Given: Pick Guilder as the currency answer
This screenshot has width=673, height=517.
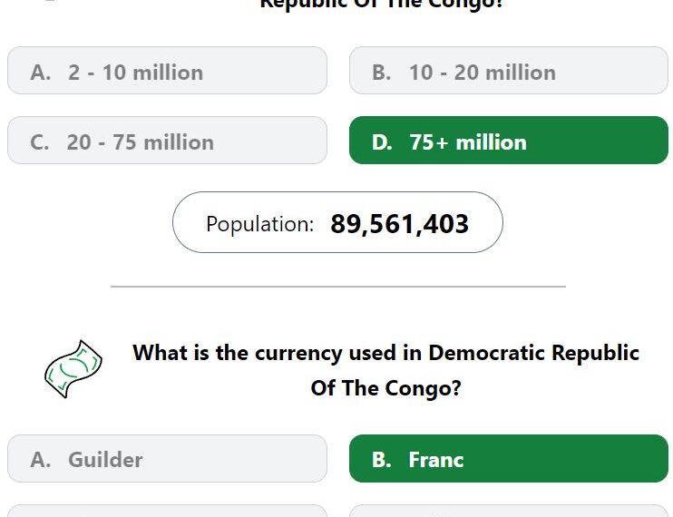Looking at the screenshot, I should (x=167, y=459).
